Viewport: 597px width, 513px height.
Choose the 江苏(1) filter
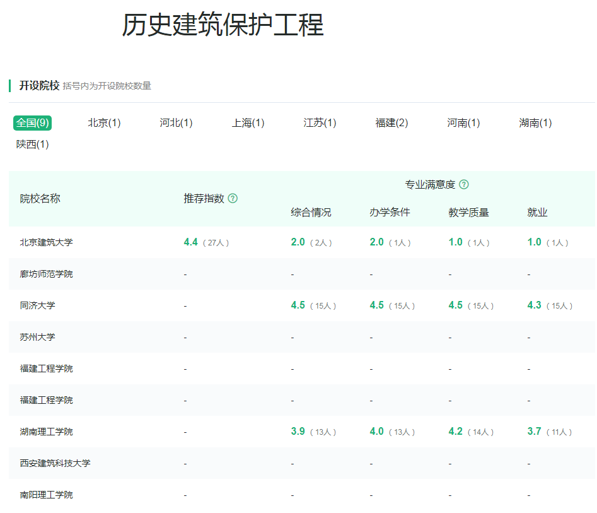[x=319, y=123]
